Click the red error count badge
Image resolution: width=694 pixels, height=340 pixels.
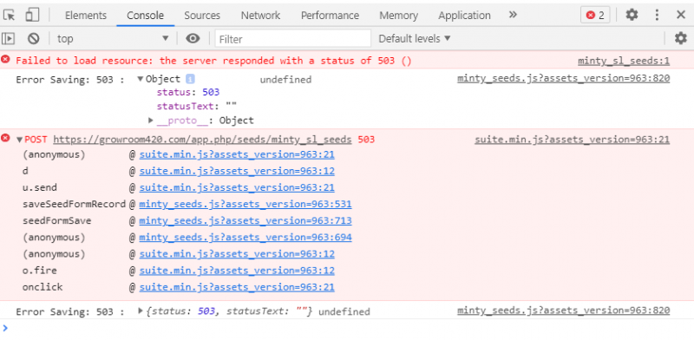595,16
